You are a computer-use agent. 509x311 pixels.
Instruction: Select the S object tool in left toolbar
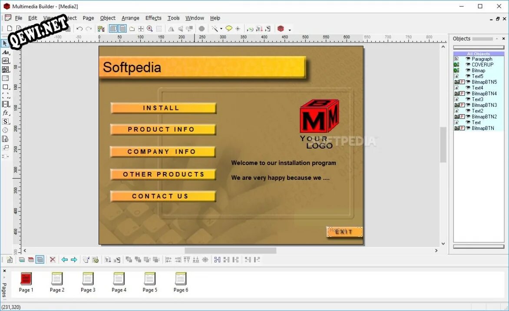tap(6, 122)
